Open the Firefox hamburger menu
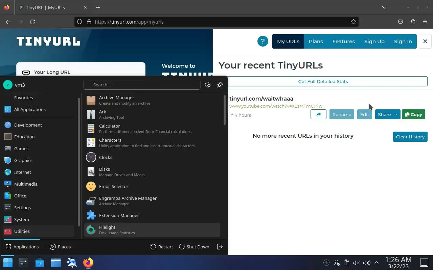The image size is (433, 270). click(425, 22)
